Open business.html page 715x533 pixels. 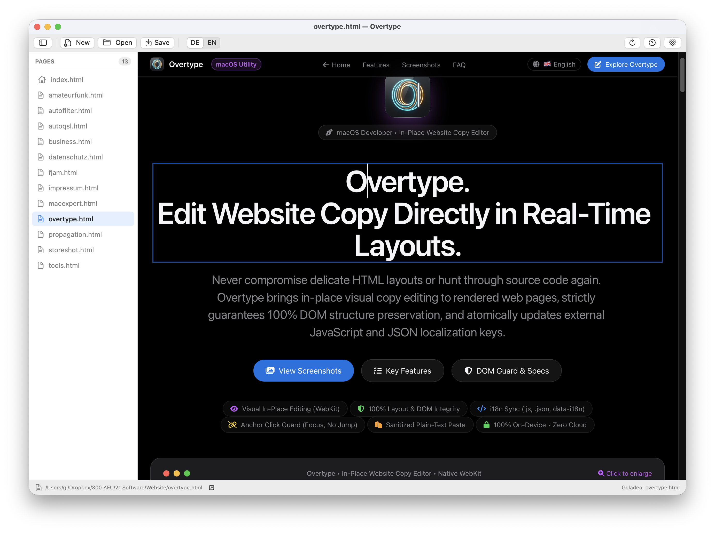coord(83,142)
